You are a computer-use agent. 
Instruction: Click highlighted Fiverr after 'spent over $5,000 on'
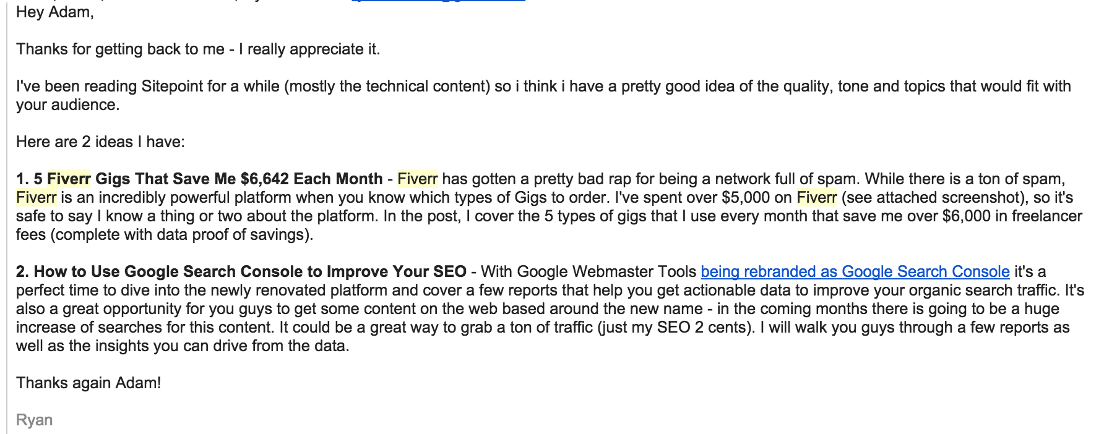coord(816,197)
